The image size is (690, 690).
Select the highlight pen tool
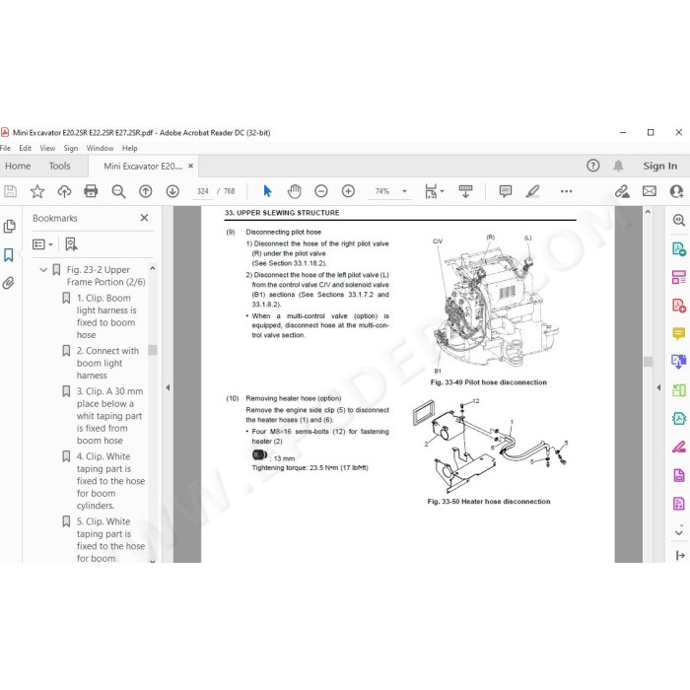(532, 191)
